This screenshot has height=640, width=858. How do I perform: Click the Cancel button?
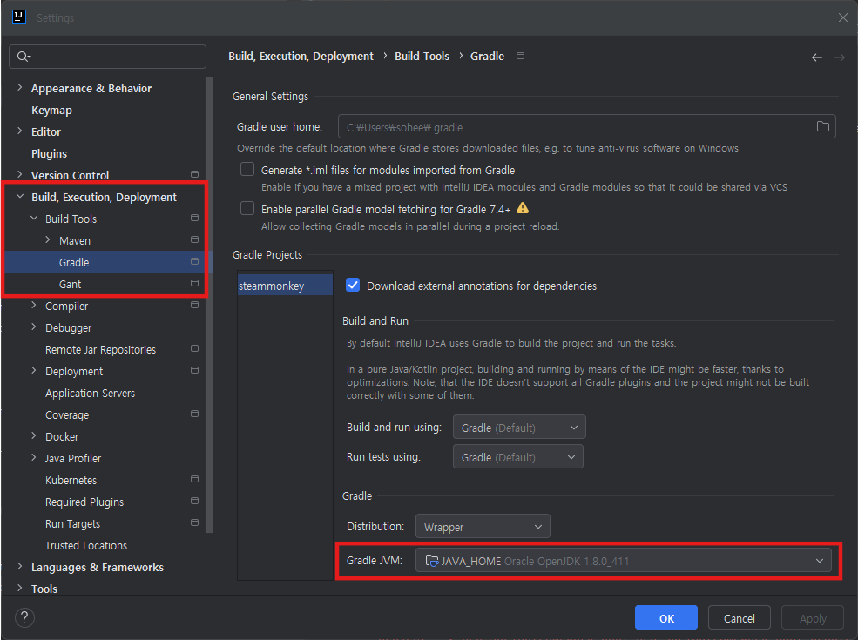(x=740, y=617)
